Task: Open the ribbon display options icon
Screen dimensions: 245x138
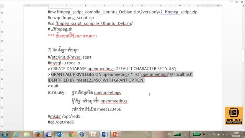Action: pyautogui.click(x=237, y=2)
